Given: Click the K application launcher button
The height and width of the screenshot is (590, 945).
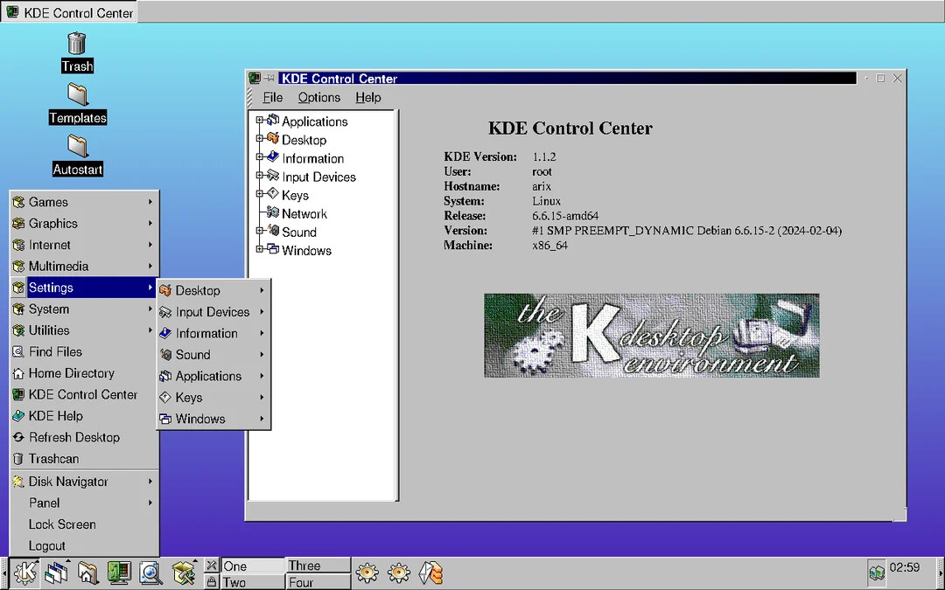Looking at the screenshot, I should tap(25, 573).
